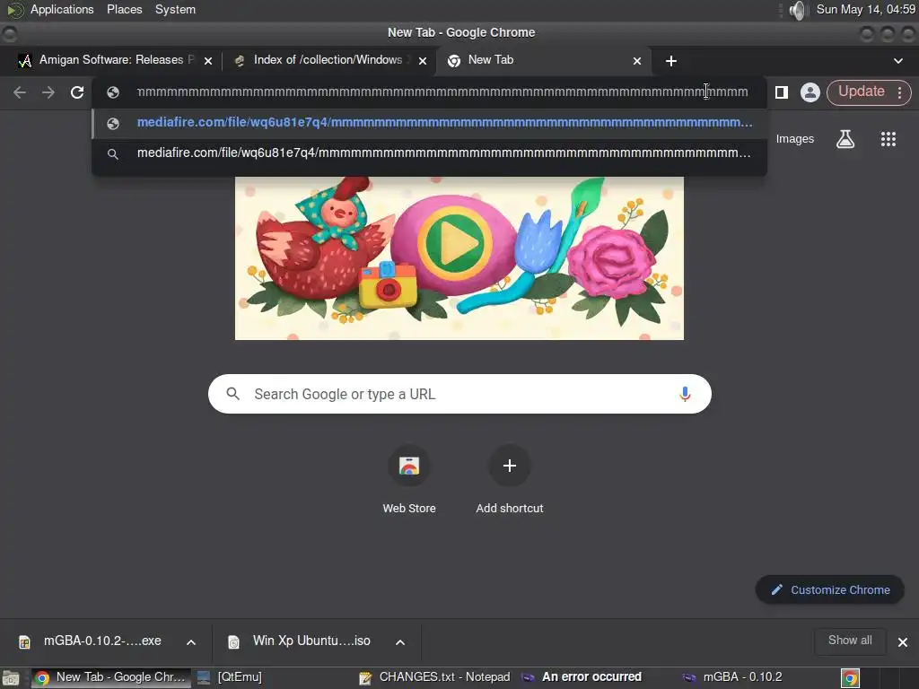Play the Google Doodle play button
This screenshot has width=919, height=689.
pos(454,242)
